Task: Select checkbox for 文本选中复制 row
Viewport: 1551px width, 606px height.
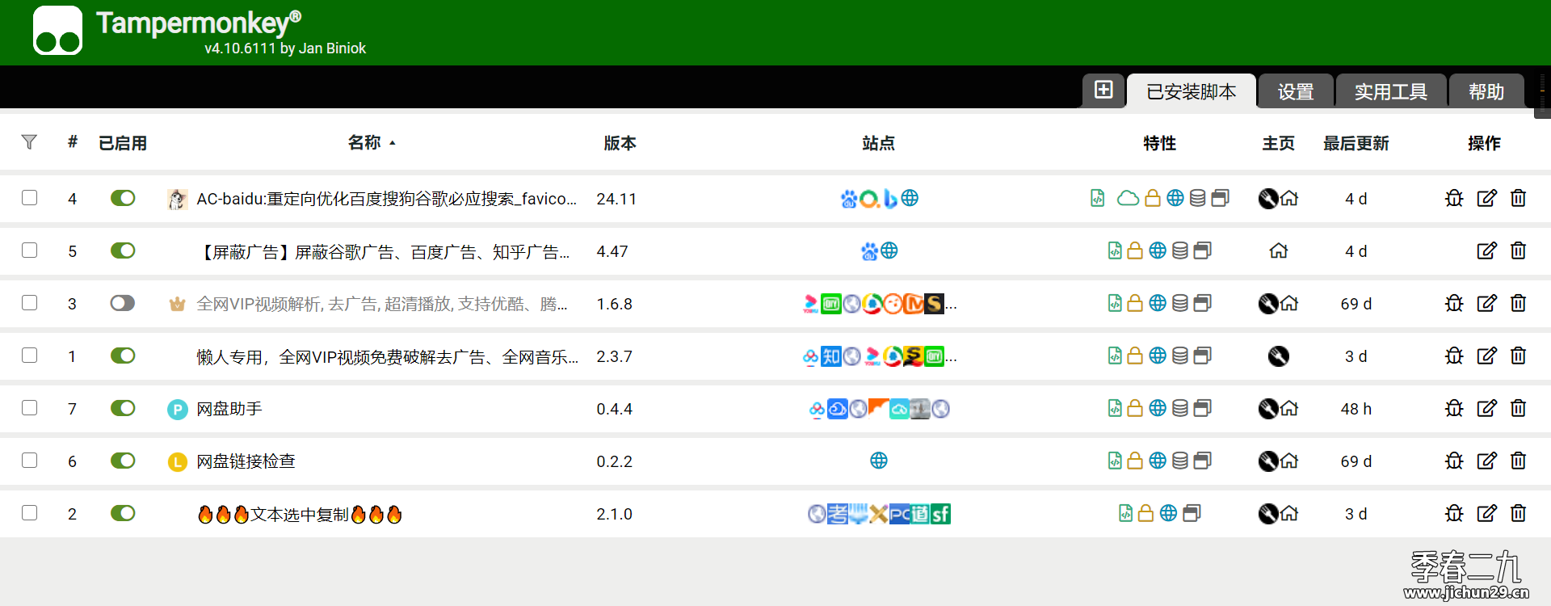Action: click(x=30, y=513)
